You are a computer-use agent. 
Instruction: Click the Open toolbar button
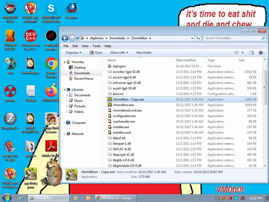(x=96, y=53)
